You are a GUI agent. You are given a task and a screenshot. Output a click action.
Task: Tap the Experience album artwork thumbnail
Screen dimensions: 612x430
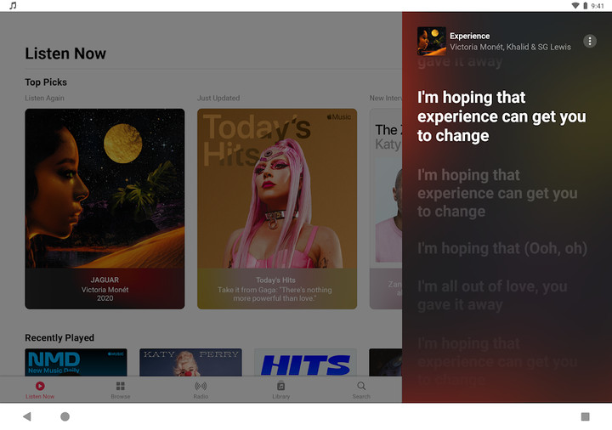point(432,42)
